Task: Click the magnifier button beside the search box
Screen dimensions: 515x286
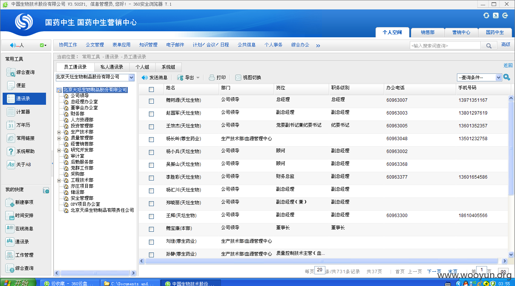Action: 489,46
